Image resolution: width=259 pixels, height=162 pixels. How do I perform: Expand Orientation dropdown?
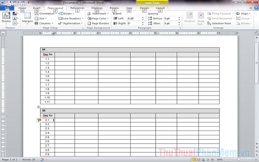point(46,13)
